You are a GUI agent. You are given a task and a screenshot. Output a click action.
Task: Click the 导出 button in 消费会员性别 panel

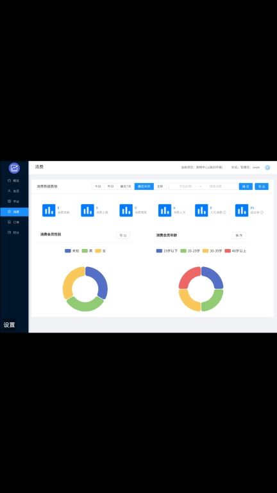[x=123, y=236]
